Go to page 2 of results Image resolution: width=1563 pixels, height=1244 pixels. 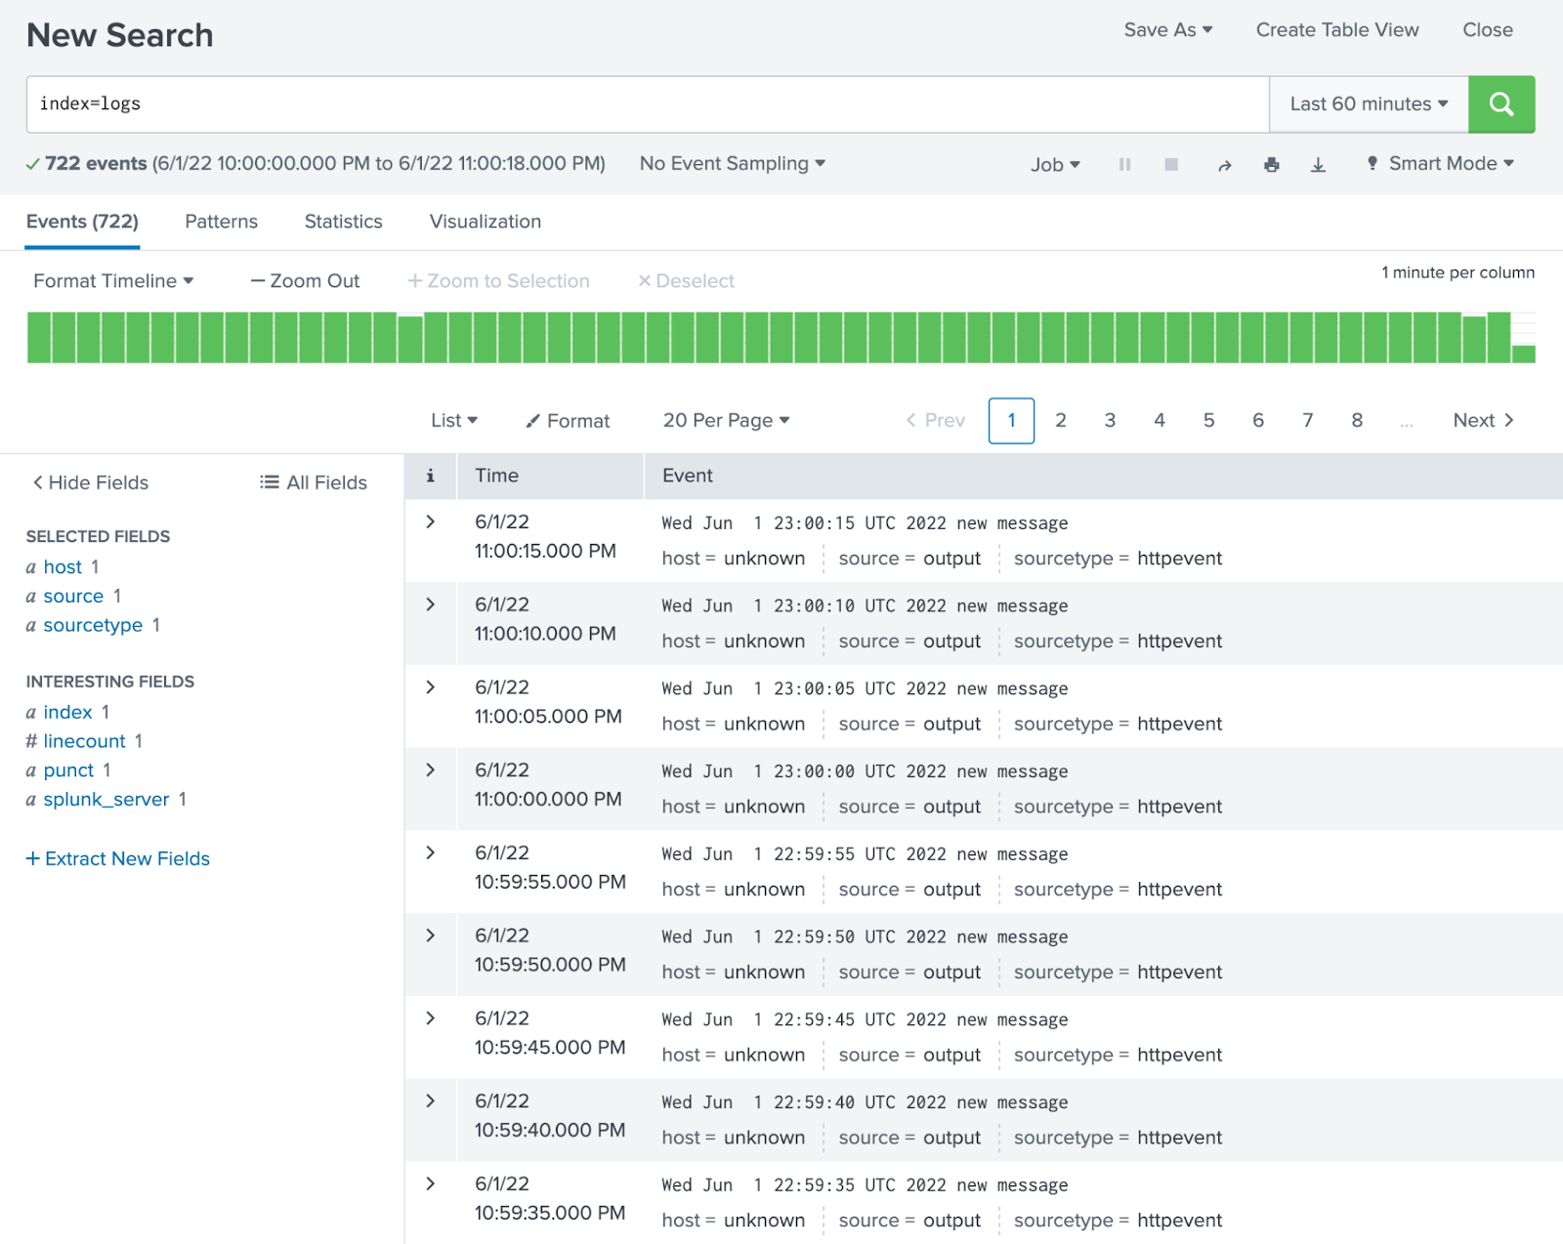coord(1061,420)
